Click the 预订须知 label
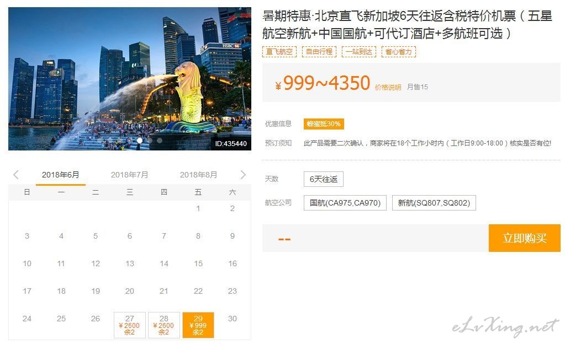 (x=278, y=143)
